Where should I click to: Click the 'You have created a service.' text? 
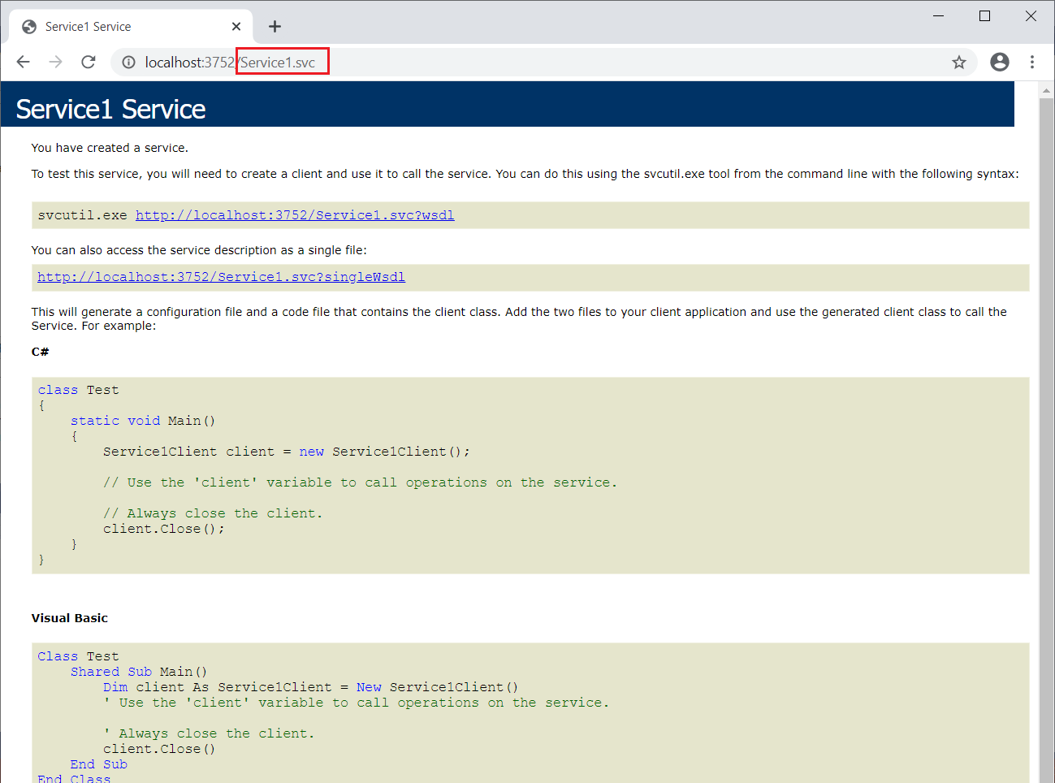[x=110, y=148]
